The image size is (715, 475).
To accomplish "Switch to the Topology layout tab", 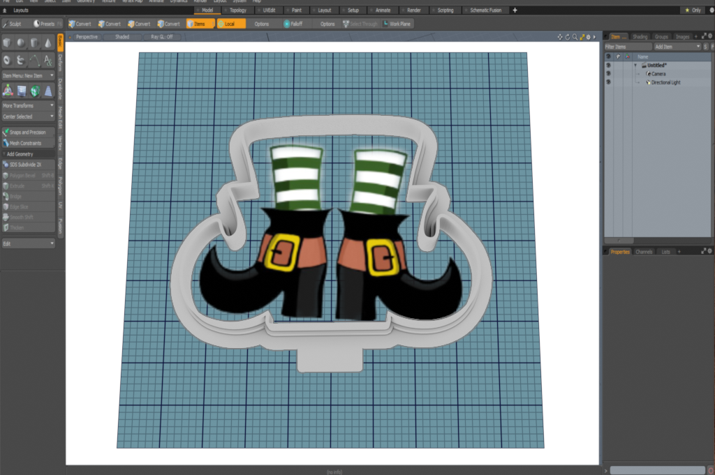I will click(237, 10).
